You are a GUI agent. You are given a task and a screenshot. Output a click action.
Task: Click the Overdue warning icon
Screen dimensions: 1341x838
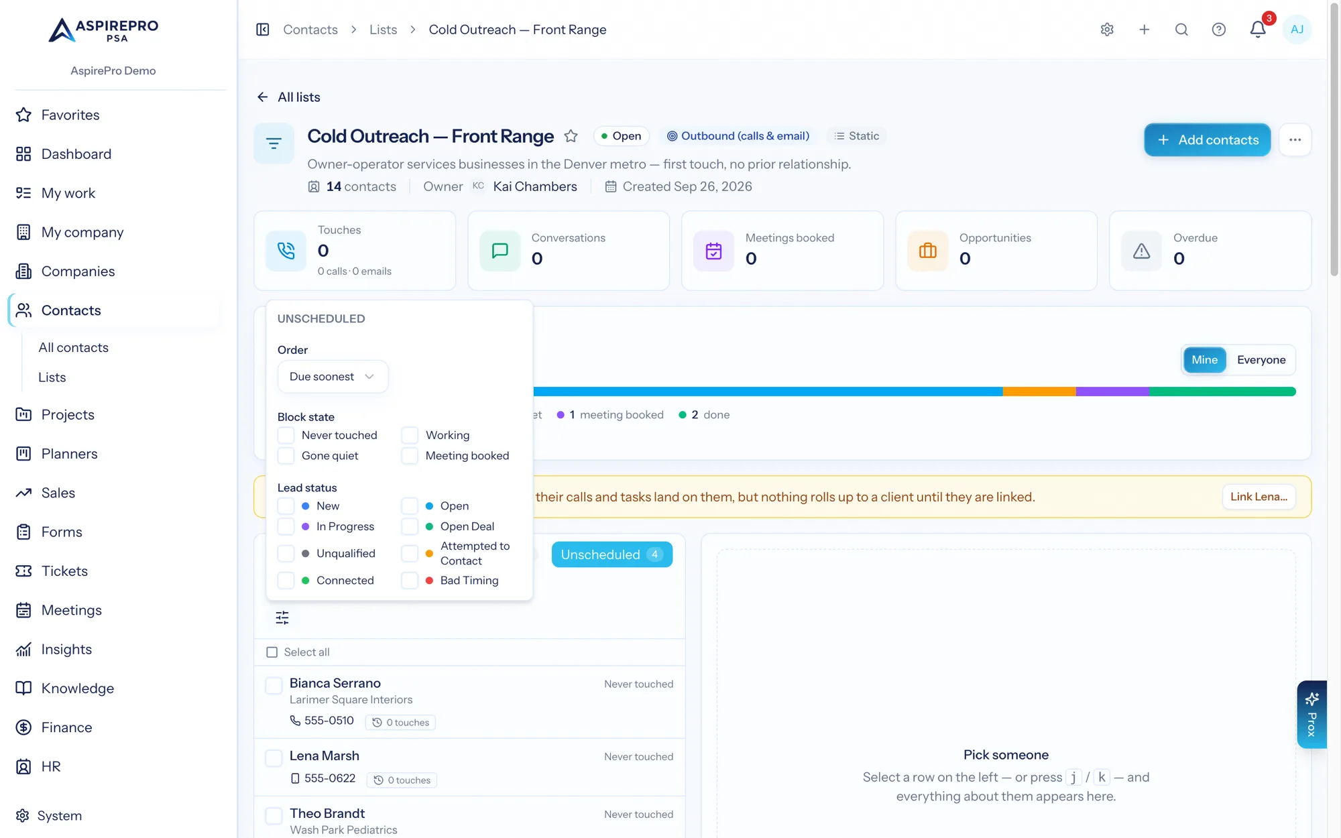pyautogui.click(x=1142, y=251)
